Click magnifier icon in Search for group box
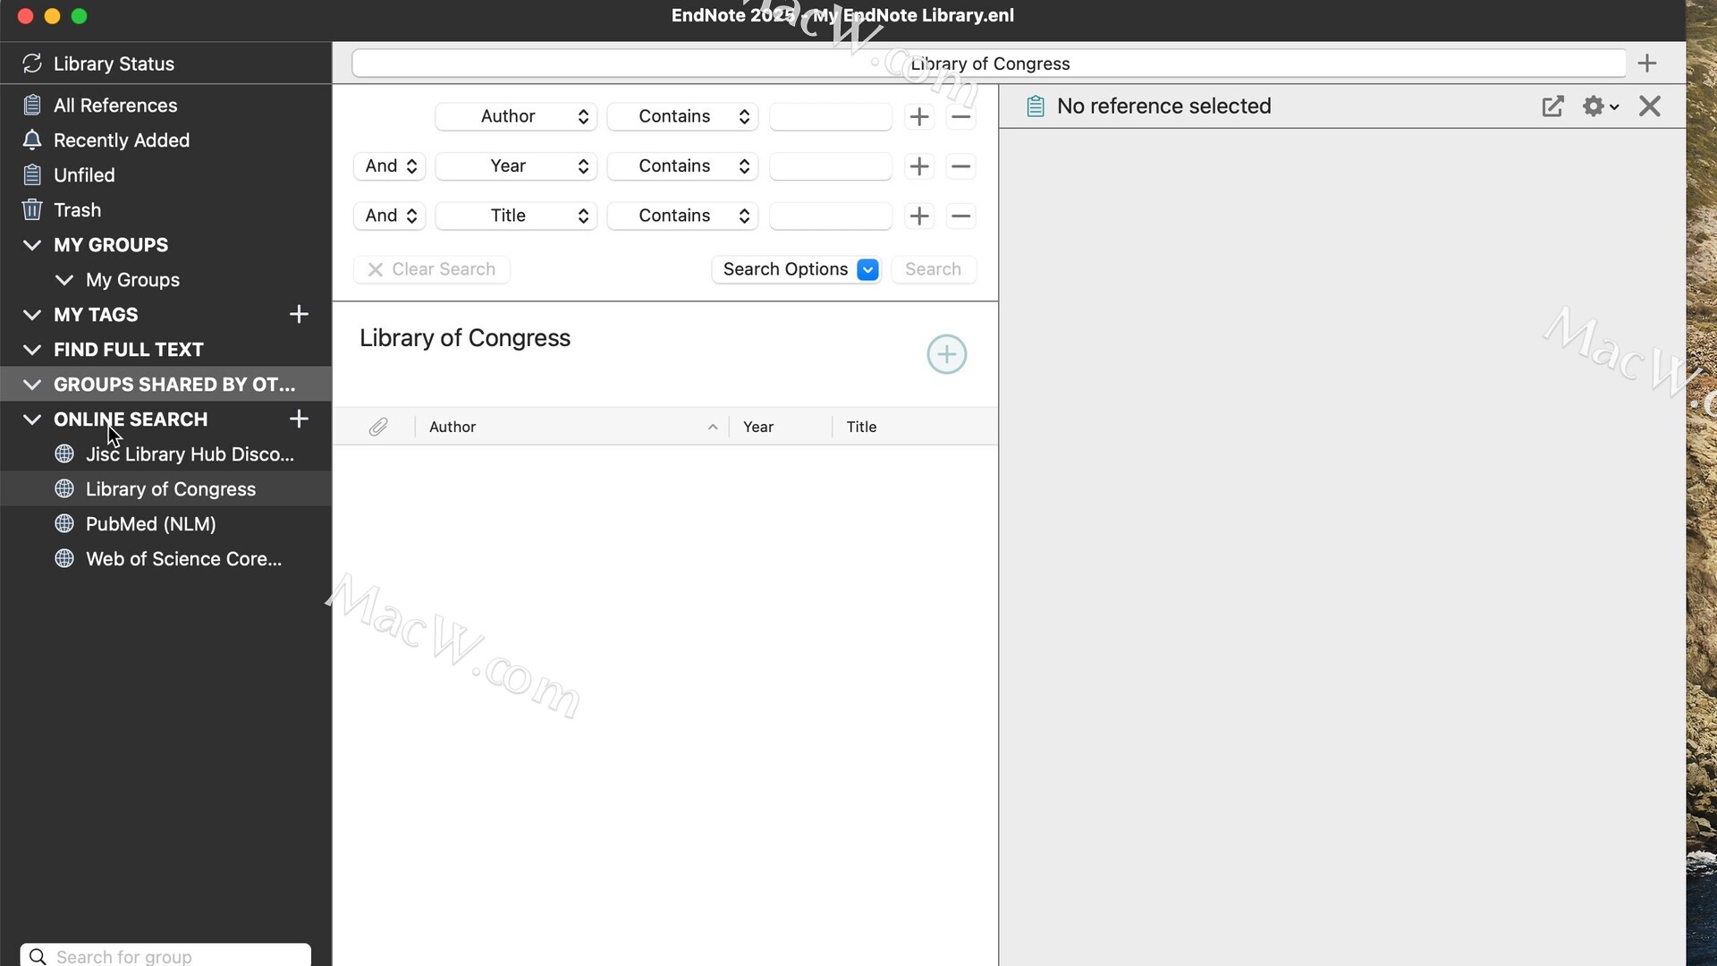Viewport: 1717px width, 966px height. tap(38, 956)
